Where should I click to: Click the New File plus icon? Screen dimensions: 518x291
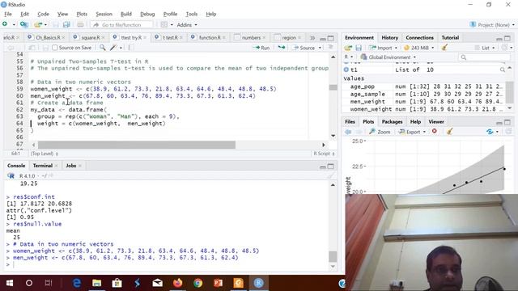click(5, 24)
